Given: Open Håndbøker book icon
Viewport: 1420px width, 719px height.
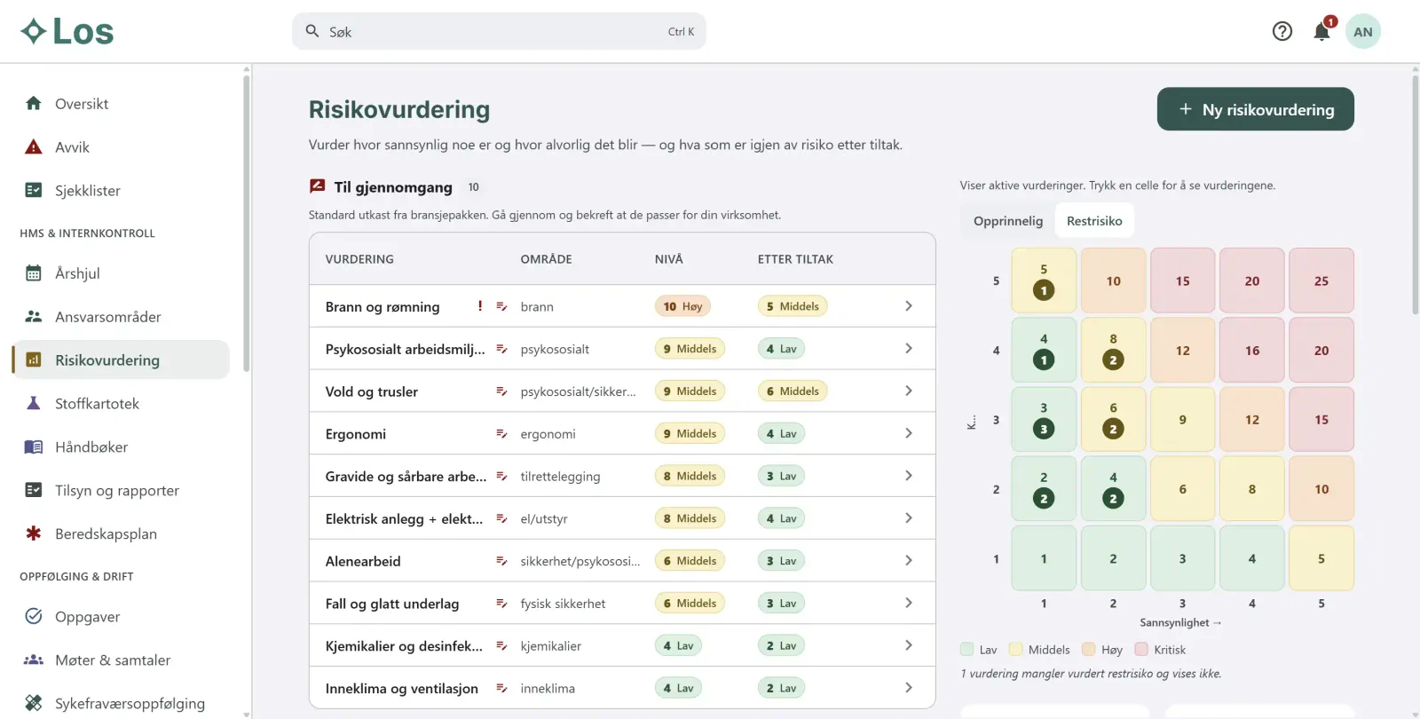Looking at the screenshot, I should point(34,447).
